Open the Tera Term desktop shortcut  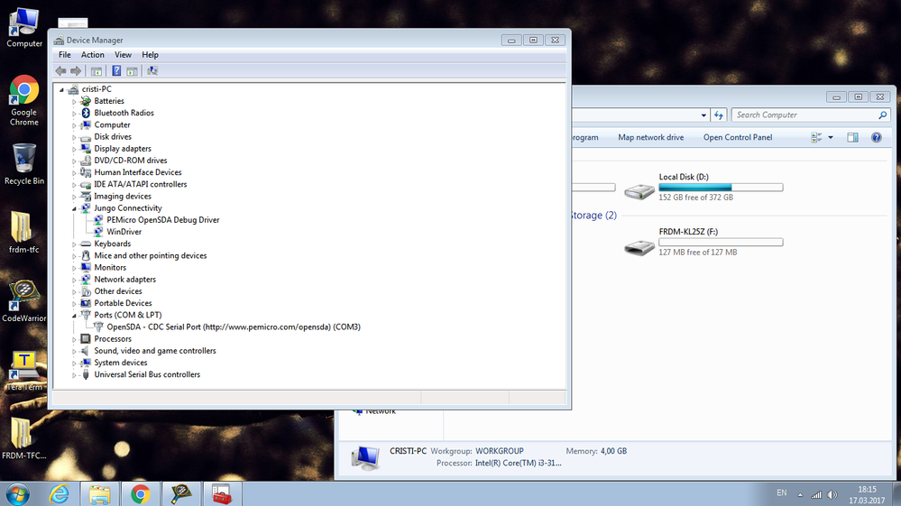coord(24,371)
